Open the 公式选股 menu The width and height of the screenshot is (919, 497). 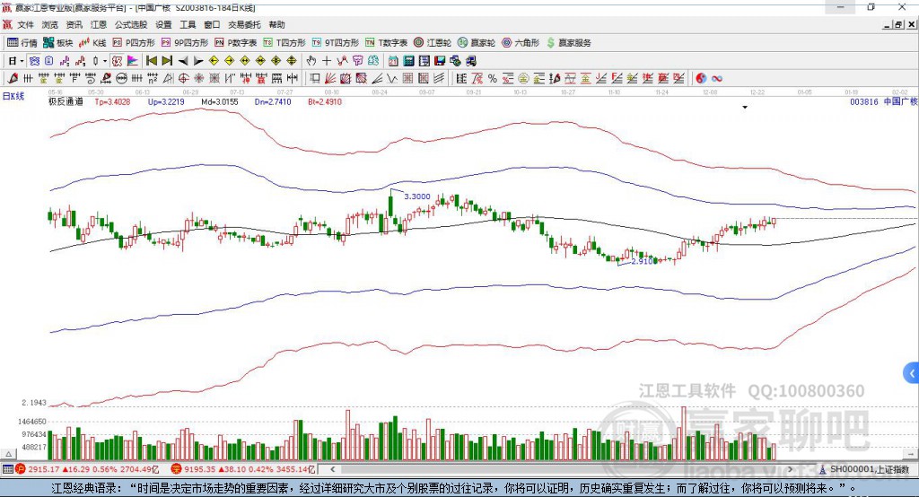(131, 24)
